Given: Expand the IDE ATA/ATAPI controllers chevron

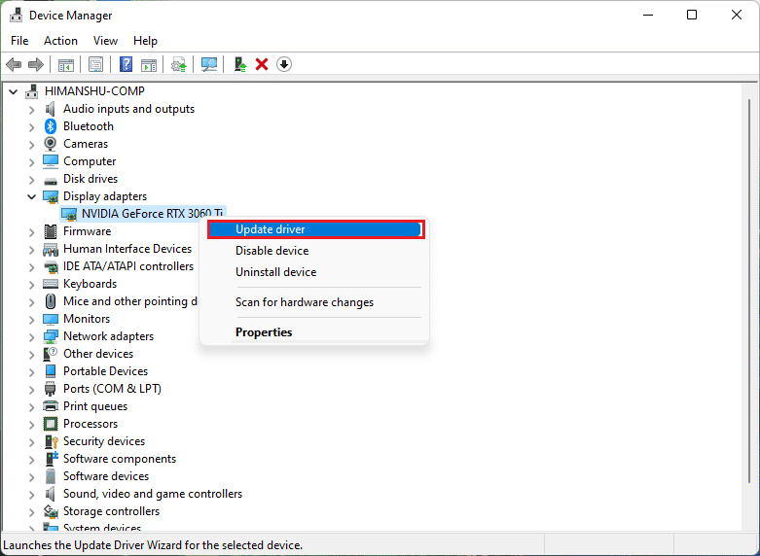Looking at the screenshot, I should click(x=31, y=267).
